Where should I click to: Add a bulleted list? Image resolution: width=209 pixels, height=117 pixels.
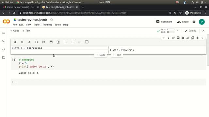click(72, 42)
